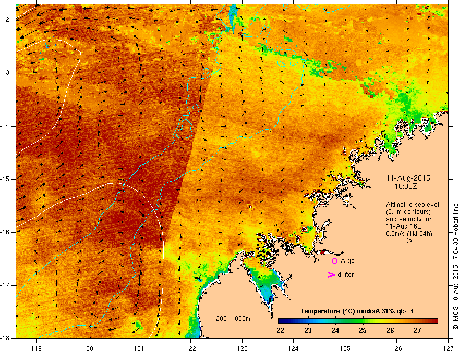The height and width of the screenshot is (354, 459).
Task: Click color bar tick label 22
Action: (x=280, y=331)
